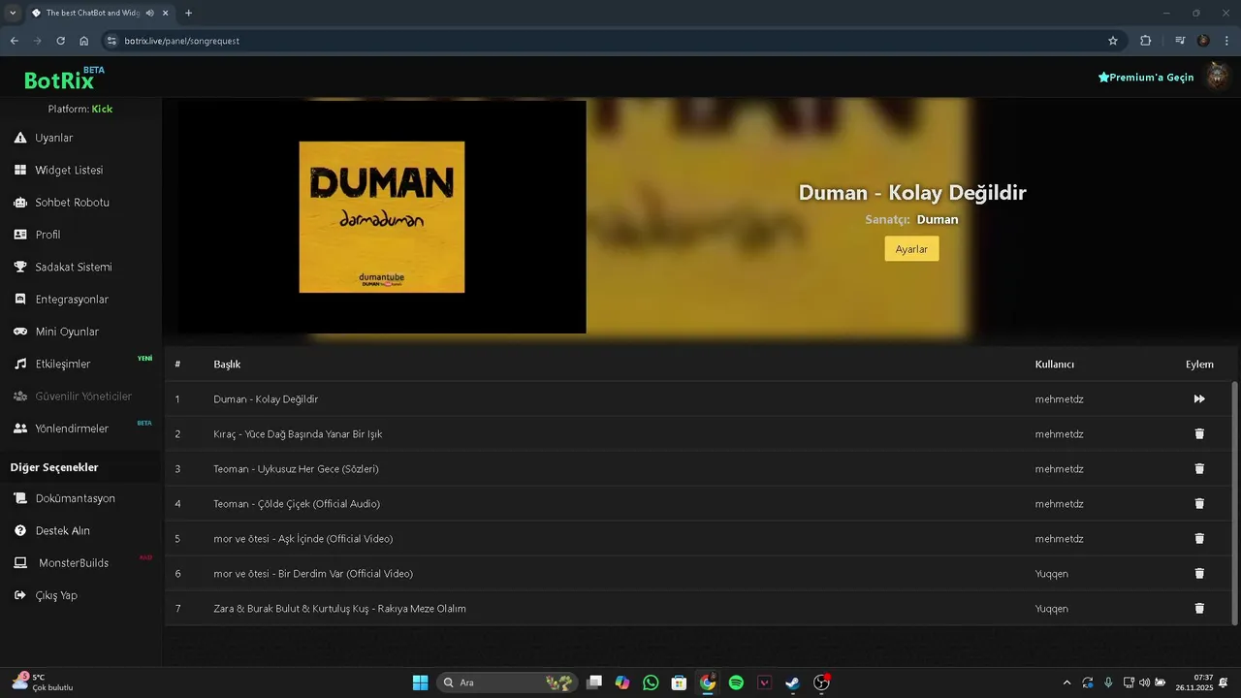Click the taskbar search box Ara
This screenshot has width=1241, height=698.
coord(507,682)
